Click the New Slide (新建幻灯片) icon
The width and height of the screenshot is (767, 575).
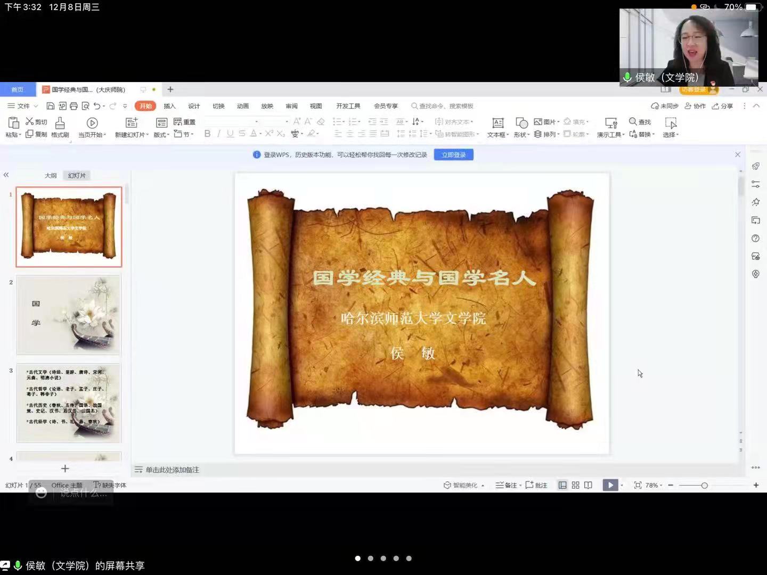coord(131,124)
